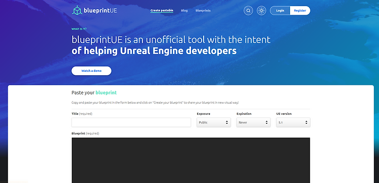Click the Login button

pos(280,11)
